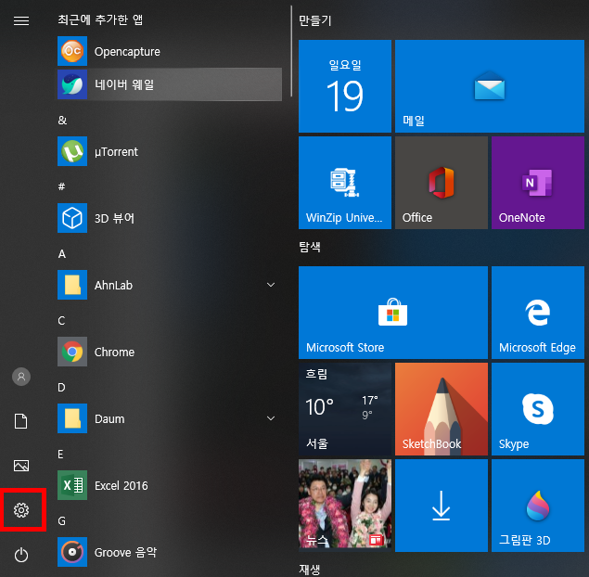The image size is (589, 577).
Task: Open the hamburger menu at top left
Action: [x=21, y=20]
